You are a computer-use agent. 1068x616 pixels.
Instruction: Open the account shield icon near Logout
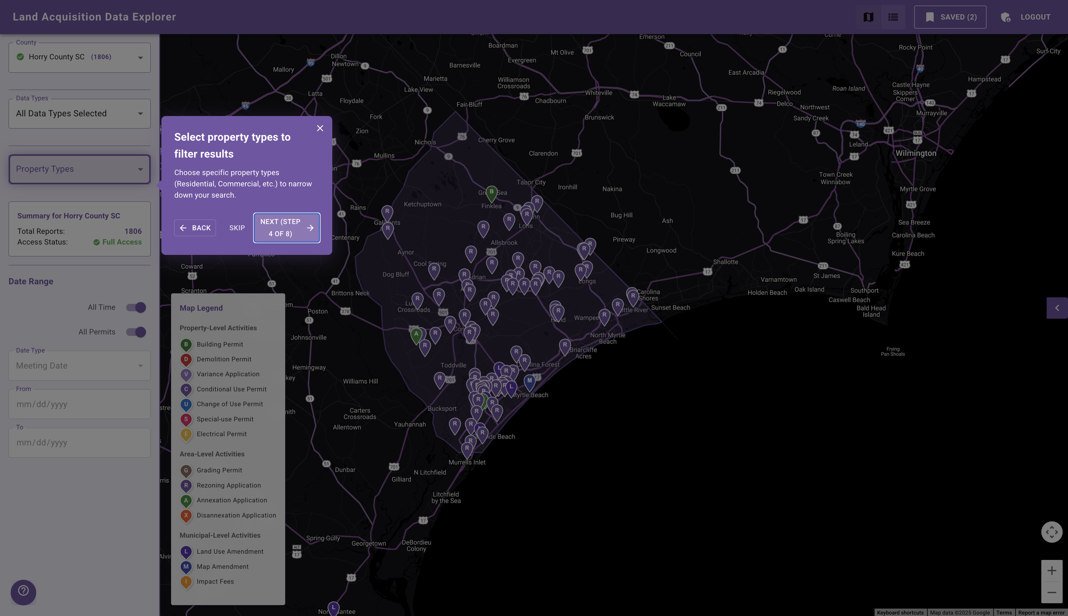[x=1006, y=17]
